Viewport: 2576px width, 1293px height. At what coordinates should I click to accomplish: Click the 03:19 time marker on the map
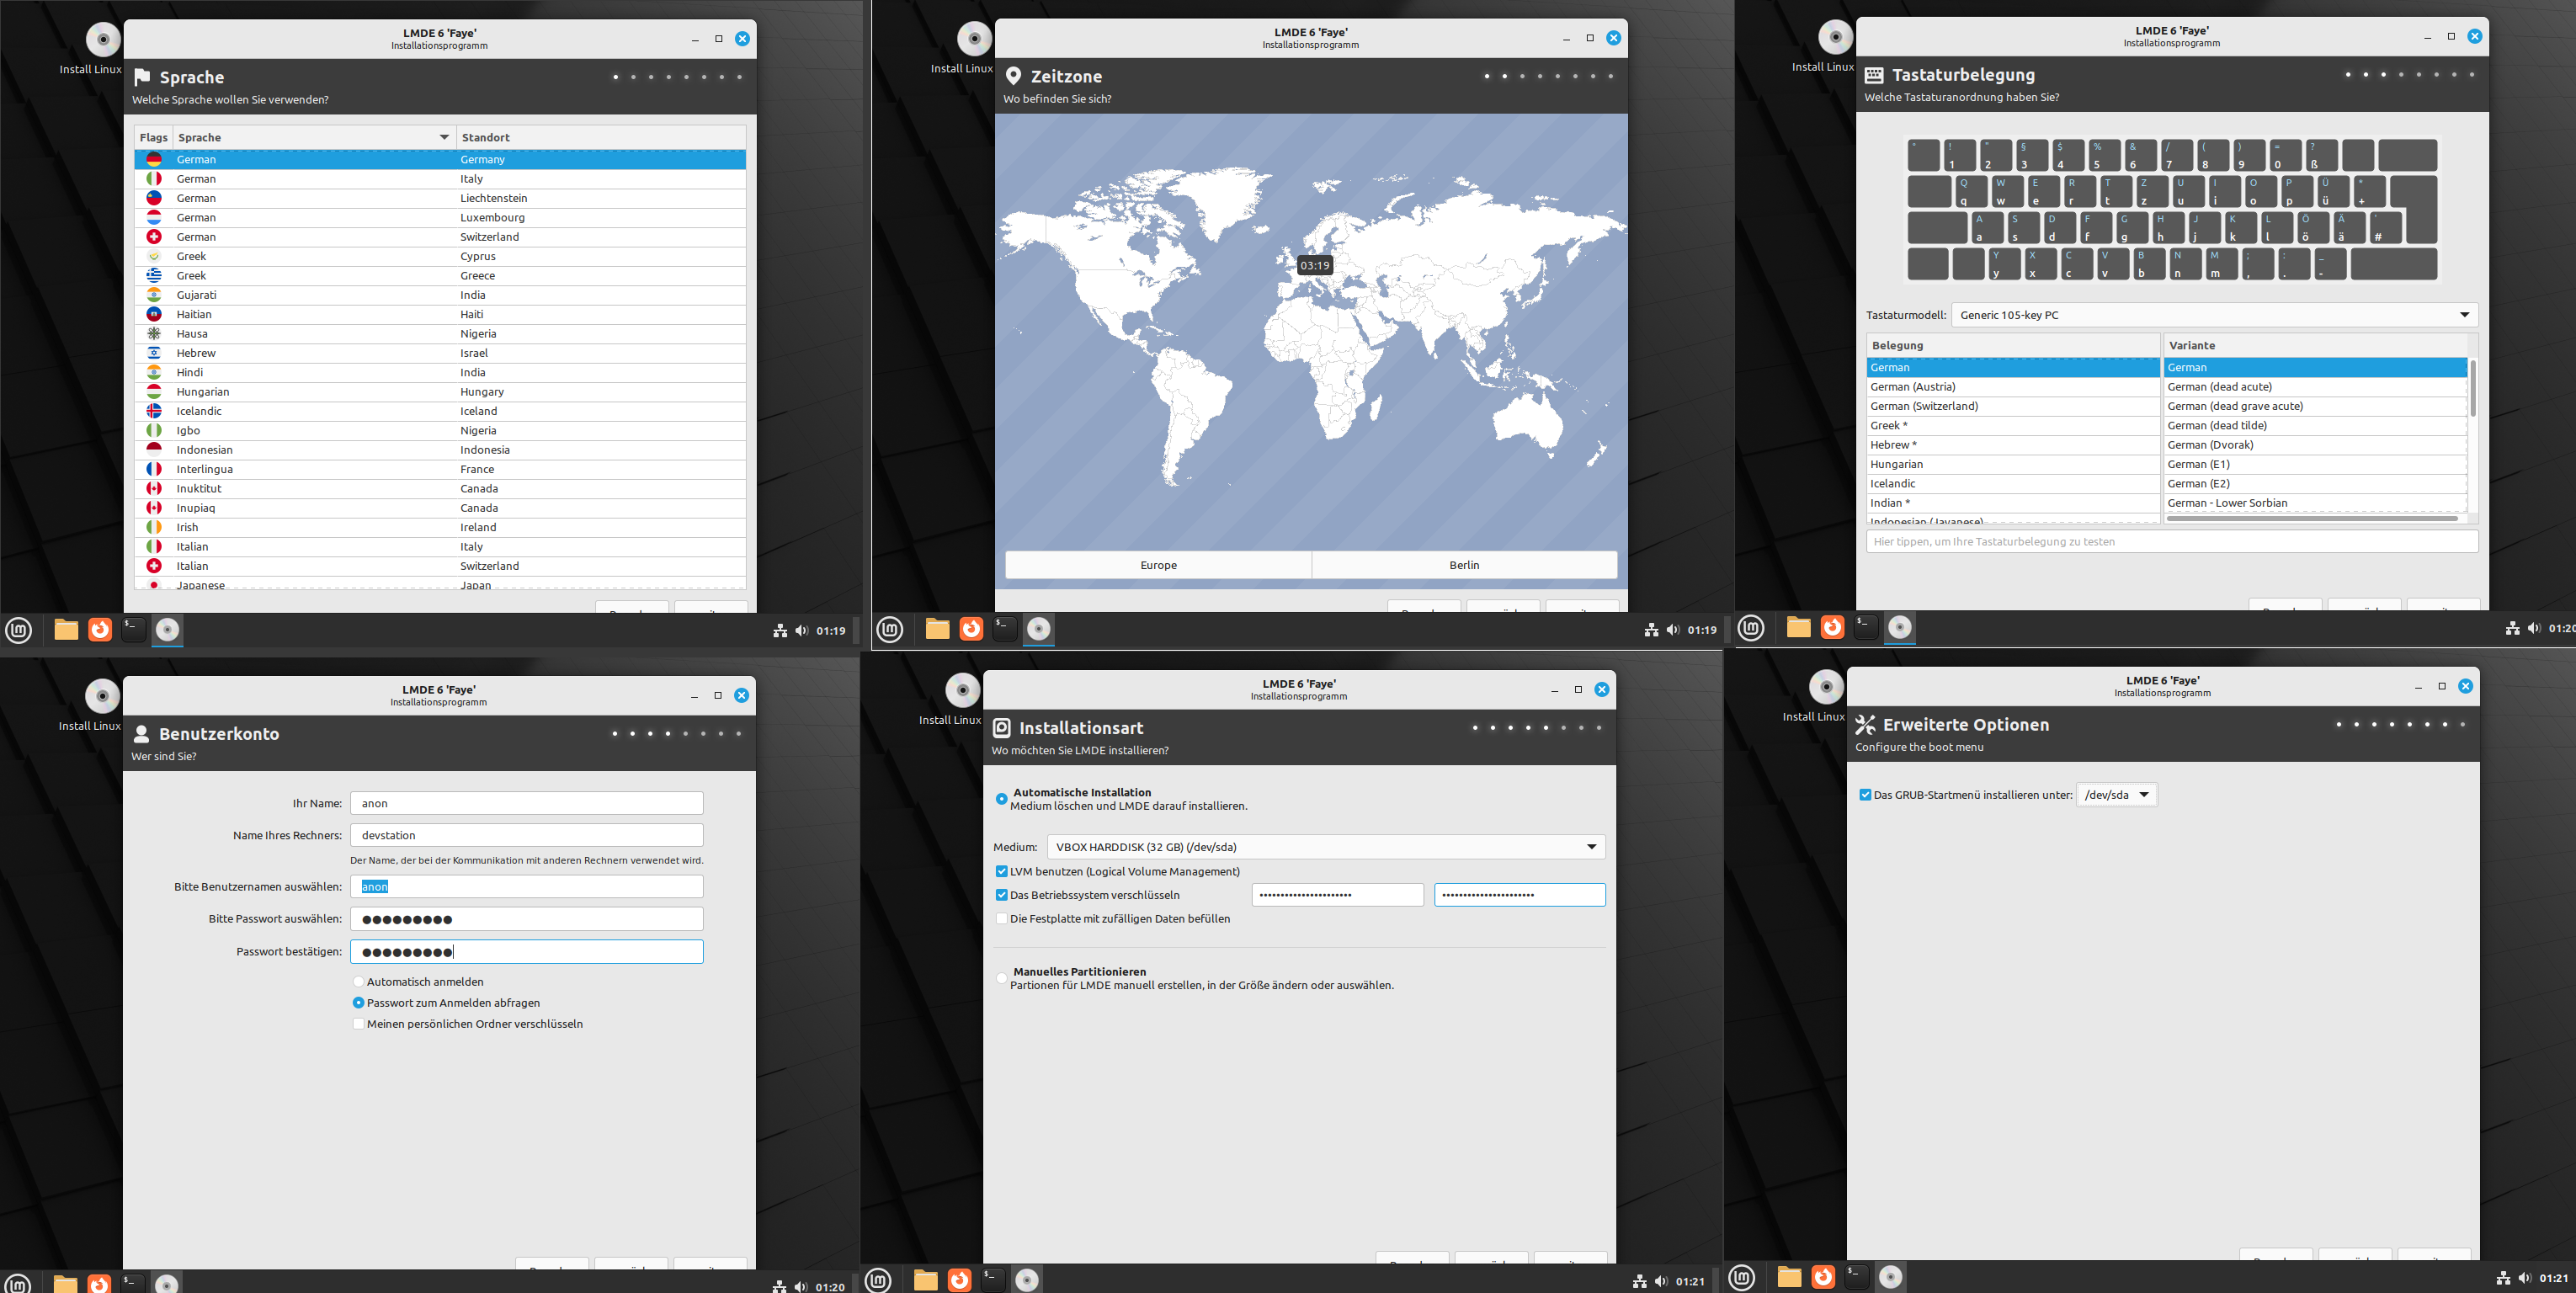(x=1314, y=265)
